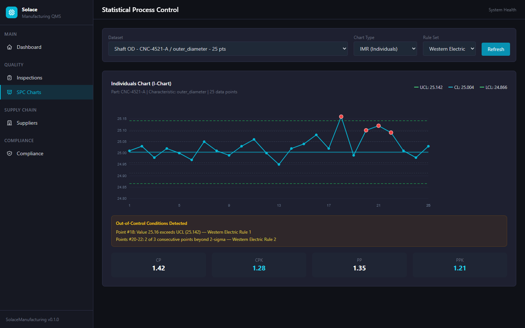Click the Dashboard home icon

pos(9,47)
